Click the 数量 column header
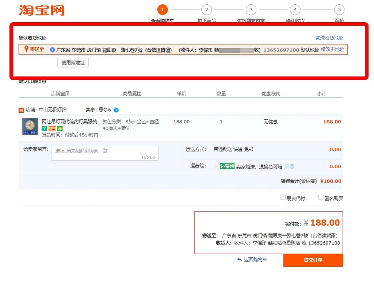Screen dimensions: 374x281 221,94
